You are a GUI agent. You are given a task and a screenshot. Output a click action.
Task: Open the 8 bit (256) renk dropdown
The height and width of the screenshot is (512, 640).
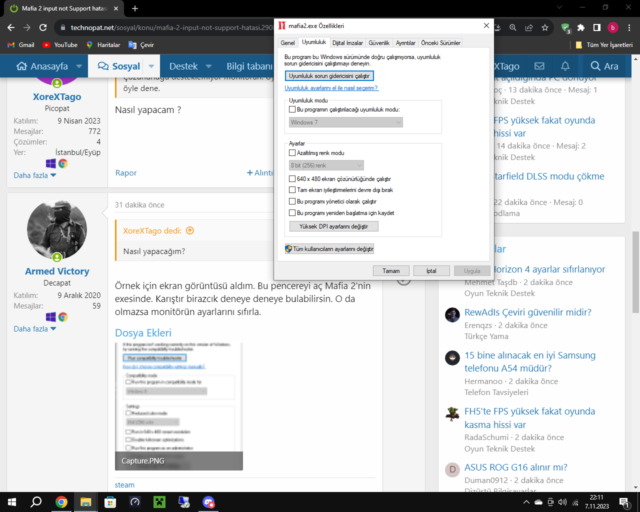(x=326, y=165)
